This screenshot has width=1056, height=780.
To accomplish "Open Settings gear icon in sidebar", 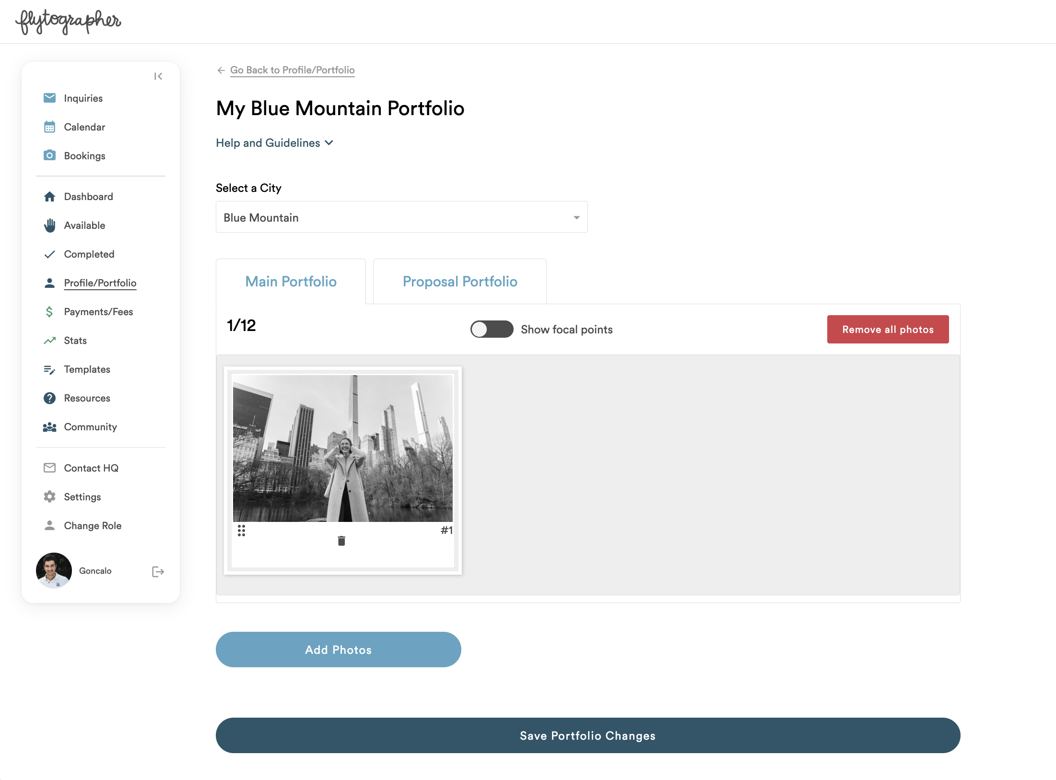I will coord(49,496).
